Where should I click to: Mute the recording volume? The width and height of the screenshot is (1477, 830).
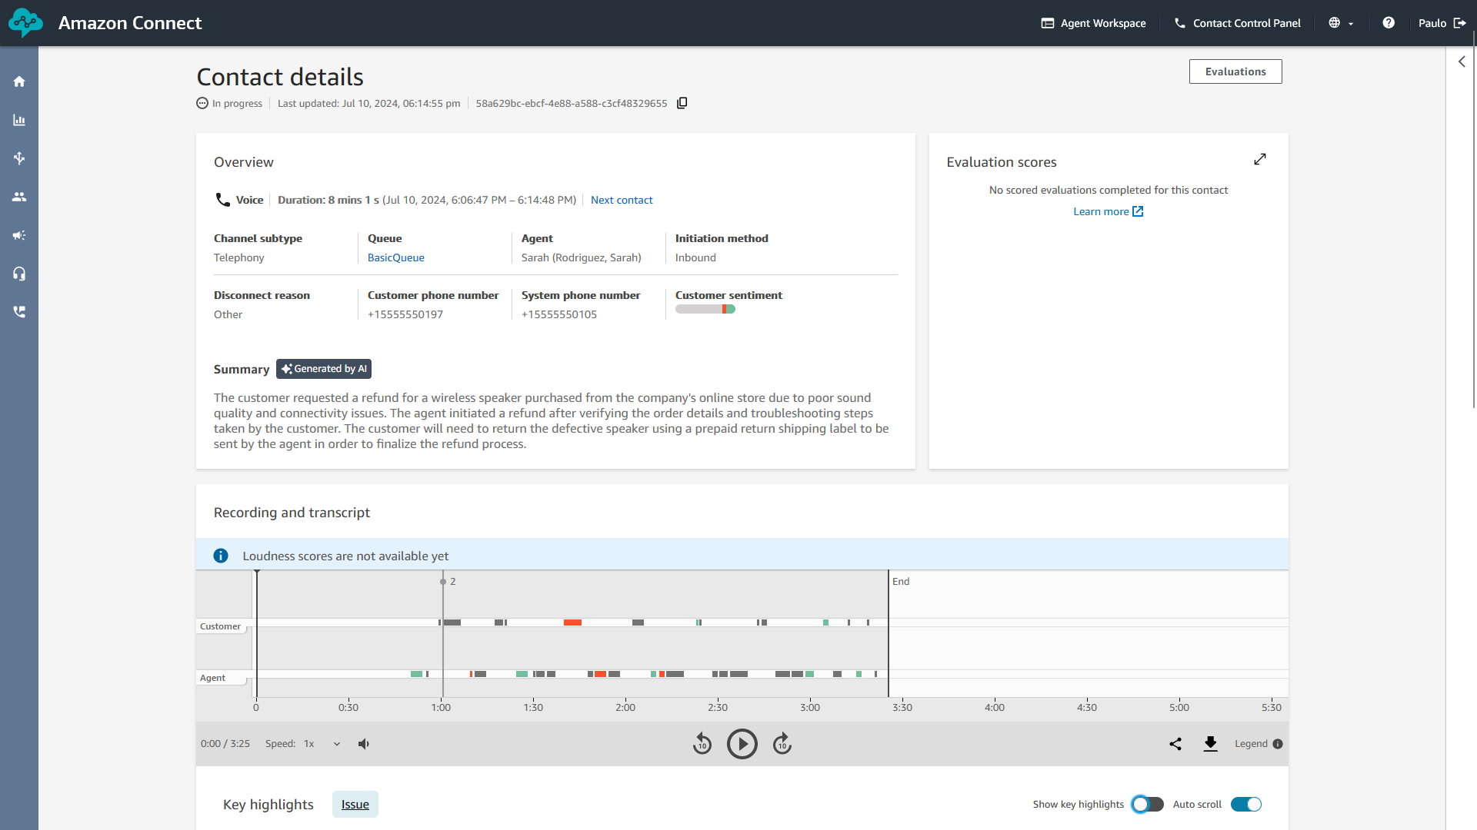pyautogui.click(x=364, y=743)
